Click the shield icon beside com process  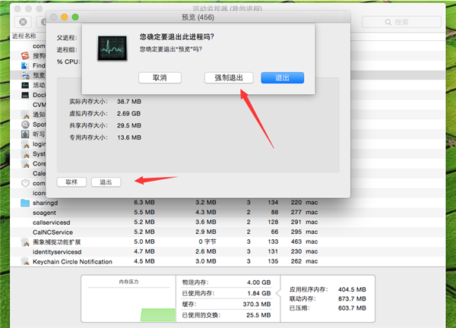click(25, 183)
